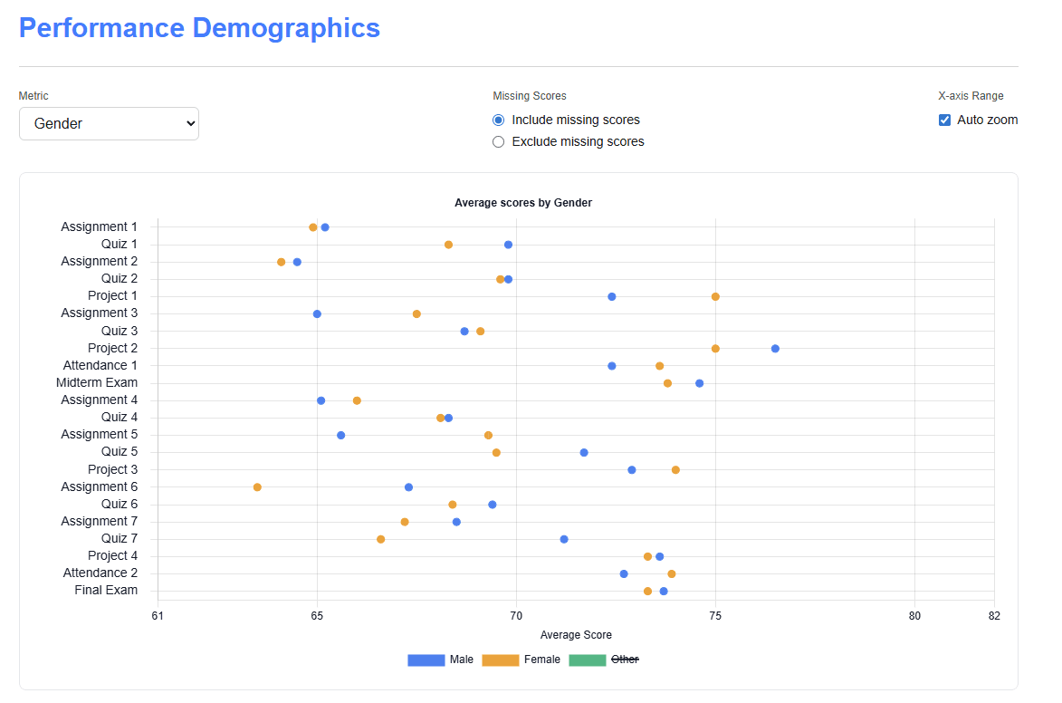This screenshot has width=1062, height=703.
Task: Select 'Include missing scores'
Action: click(499, 120)
